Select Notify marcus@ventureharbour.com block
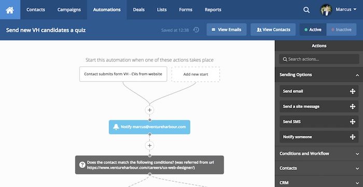 pos(149,127)
